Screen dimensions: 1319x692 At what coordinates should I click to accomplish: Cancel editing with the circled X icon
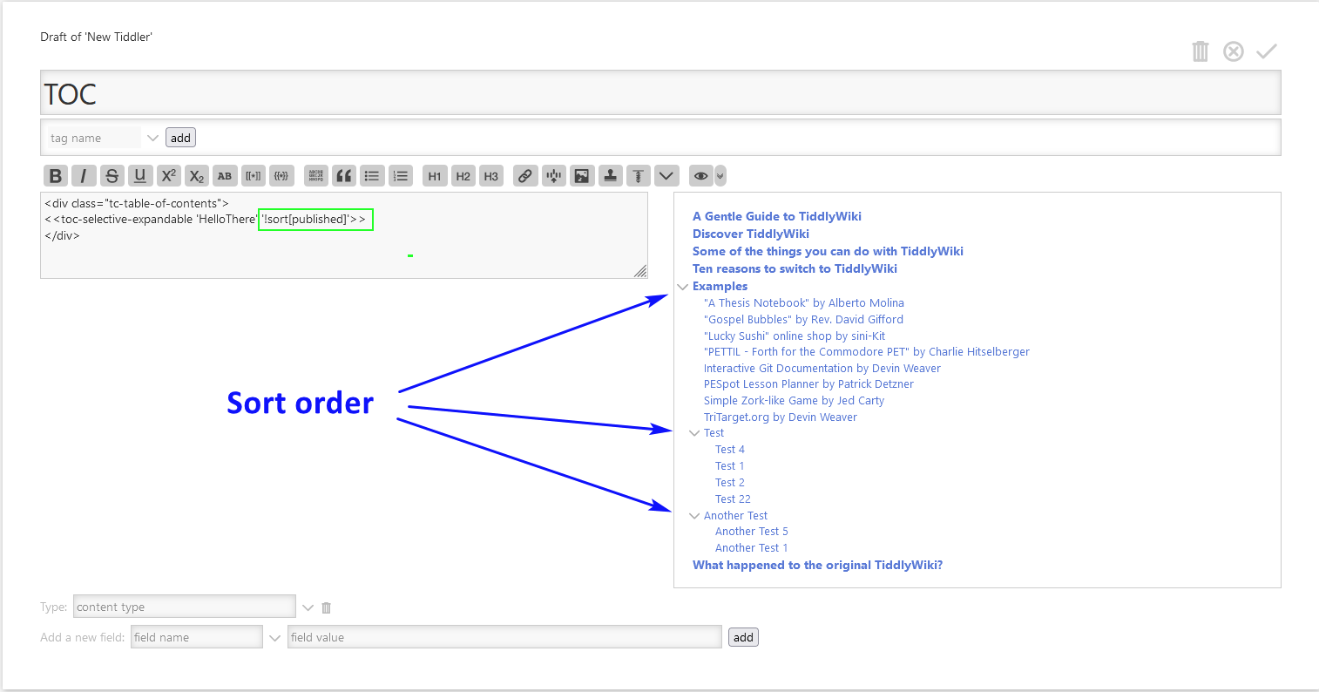[1234, 51]
